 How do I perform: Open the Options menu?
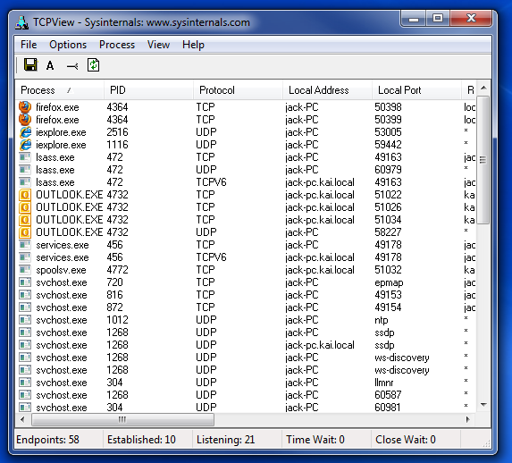68,45
